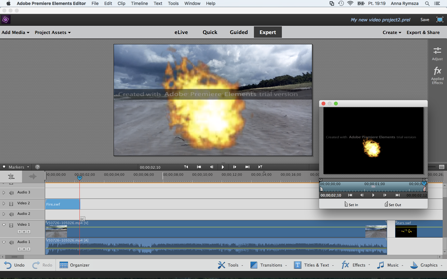Expand the Video 2 track
This screenshot has height=279, width=447.
[x=4, y=203]
